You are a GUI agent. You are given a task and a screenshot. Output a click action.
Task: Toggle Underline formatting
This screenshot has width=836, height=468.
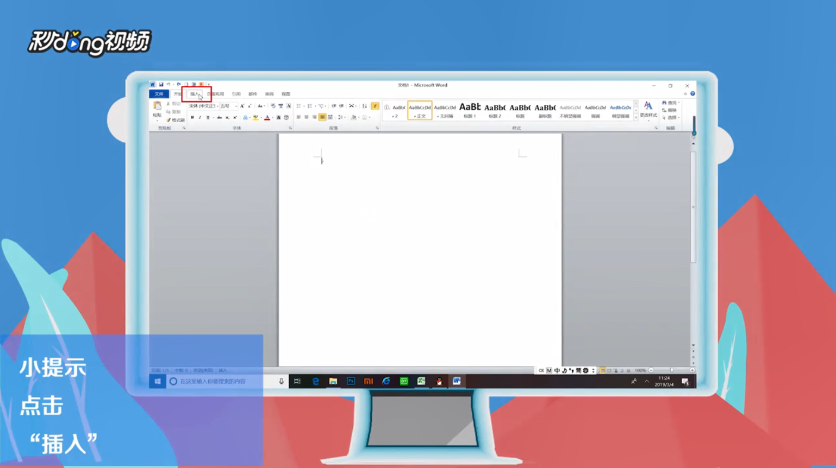(208, 117)
